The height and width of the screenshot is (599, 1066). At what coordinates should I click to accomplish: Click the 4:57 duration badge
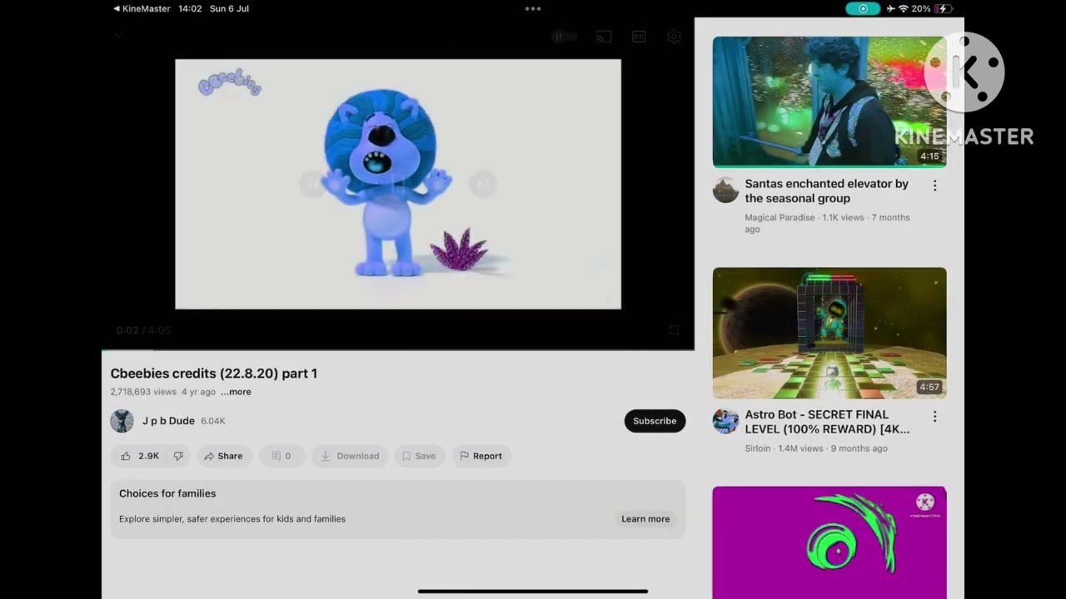point(929,387)
